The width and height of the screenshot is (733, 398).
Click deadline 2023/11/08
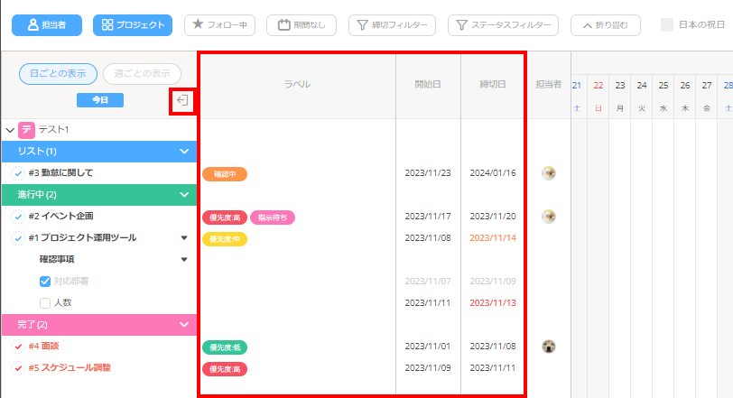[x=493, y=347]
